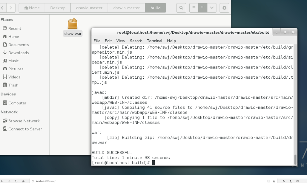The height and width of the screenshot is (183, 307).
Task: Click the build breadcrumb button
Action: click(156, 8)
